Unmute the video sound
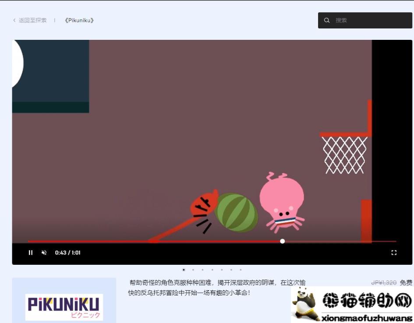The height and width of the screenshot is (323, 414). [44, 253]
